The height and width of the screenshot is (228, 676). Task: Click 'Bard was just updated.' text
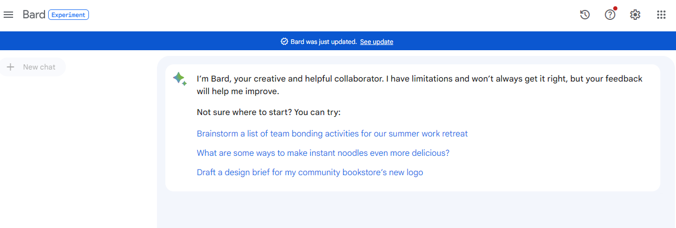(x=324, y=42)
